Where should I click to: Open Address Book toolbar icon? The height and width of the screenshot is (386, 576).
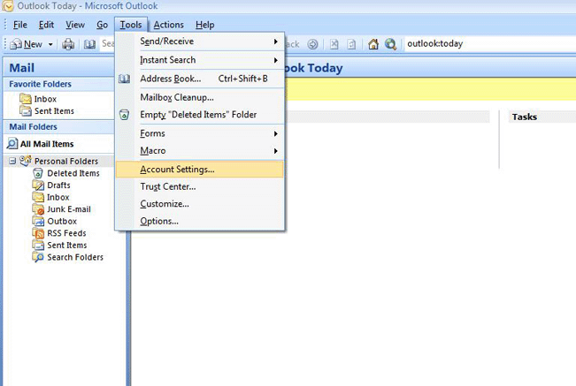point(89,44)
